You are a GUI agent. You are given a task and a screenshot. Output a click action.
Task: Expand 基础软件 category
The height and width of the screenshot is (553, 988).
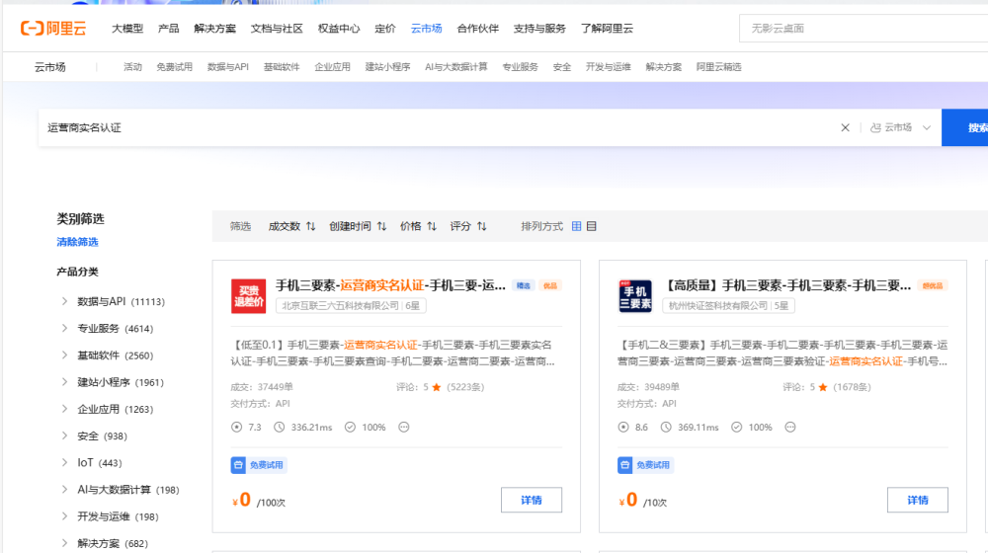64,355
